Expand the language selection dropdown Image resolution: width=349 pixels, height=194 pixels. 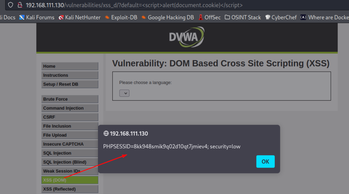(x=124, y=93)
